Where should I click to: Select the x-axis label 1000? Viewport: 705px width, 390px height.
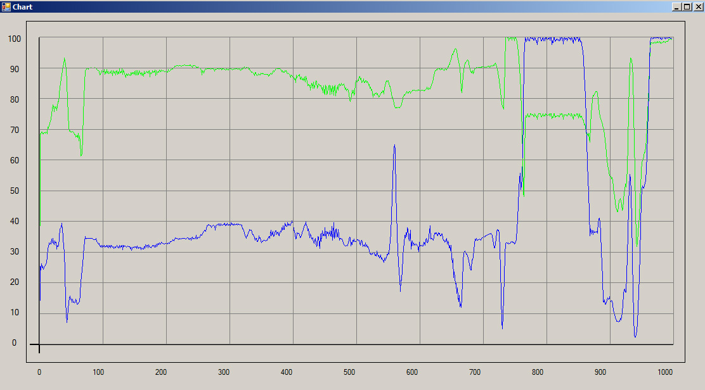coord(664,372)
